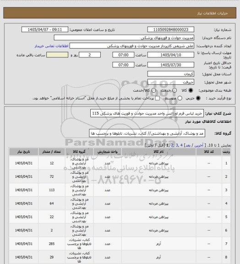
Task: Click quantity 29 in row 8
Action: pyautogui.click(x=52, y=257)
